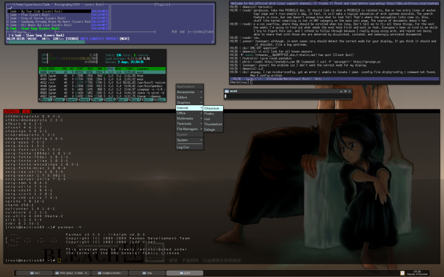Sort htop by the TIME+ column
The image size is (444, 277).
[x=129, y=69]
